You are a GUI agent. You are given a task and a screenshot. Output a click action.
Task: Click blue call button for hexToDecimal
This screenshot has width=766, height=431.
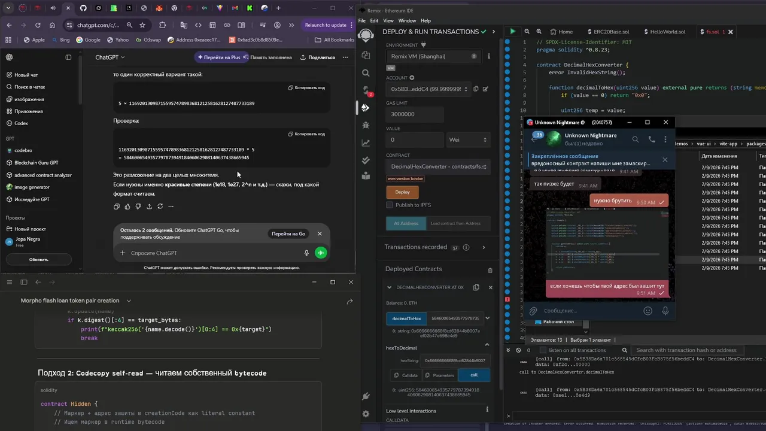(x=474, y=375)
